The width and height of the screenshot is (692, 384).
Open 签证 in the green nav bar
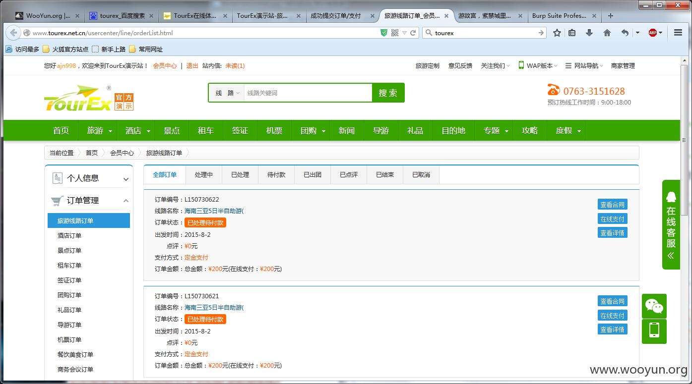pyautogui.click(x=240, y=130)
